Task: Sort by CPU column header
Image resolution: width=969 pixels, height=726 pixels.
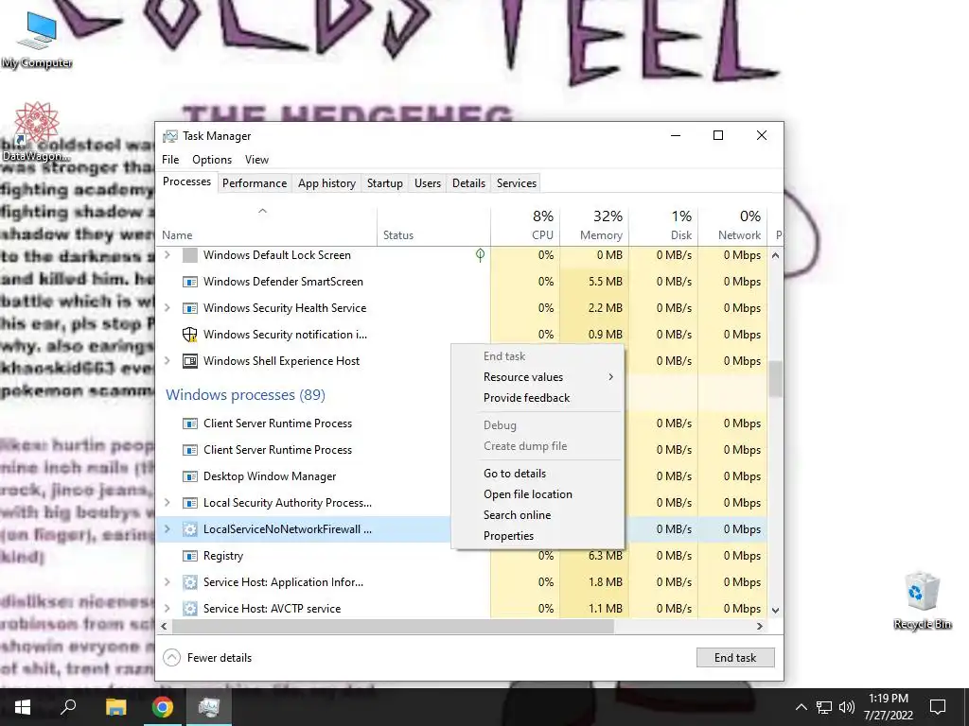Action: 525,226
